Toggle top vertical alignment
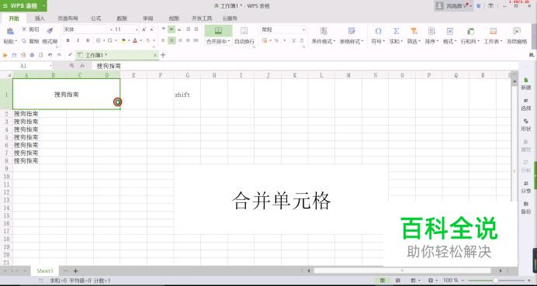 click(x=164, y=29)
